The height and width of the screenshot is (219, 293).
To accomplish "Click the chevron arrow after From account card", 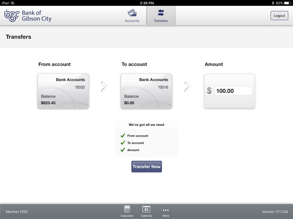I will point(104,87).
